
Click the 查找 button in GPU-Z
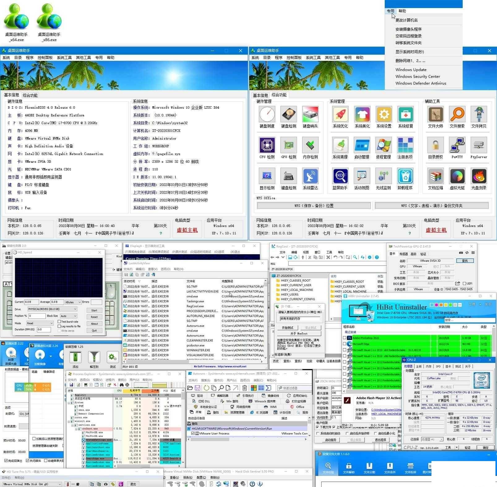tap(465, 261)
